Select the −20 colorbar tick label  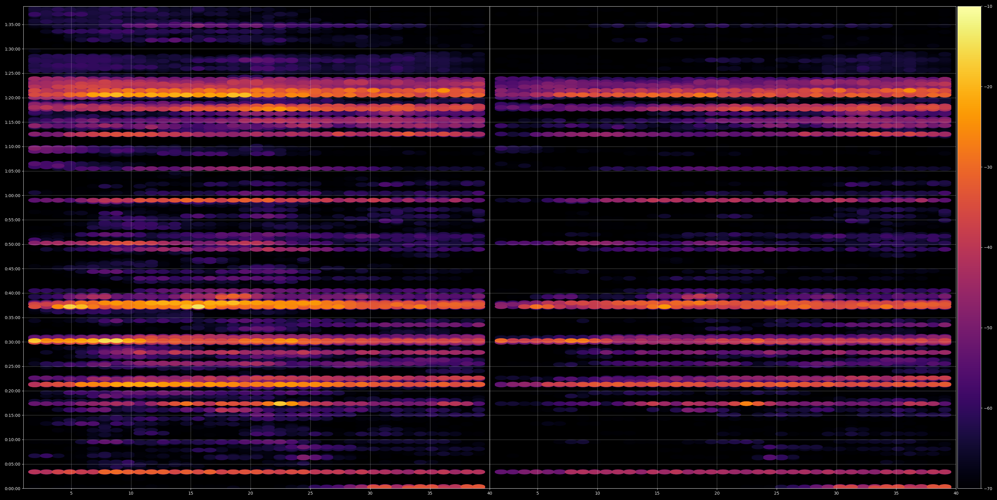[988, 87]
